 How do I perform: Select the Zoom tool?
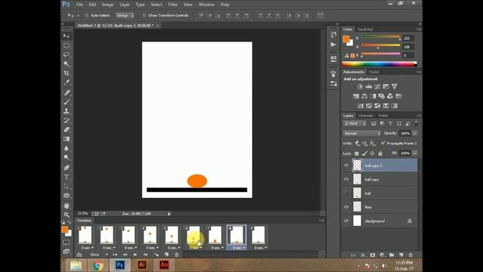pos(66,215)
